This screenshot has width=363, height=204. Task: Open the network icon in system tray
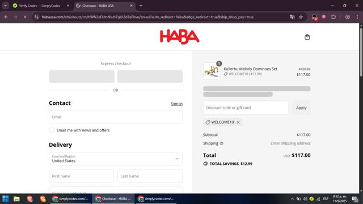[x=318, y=199]
